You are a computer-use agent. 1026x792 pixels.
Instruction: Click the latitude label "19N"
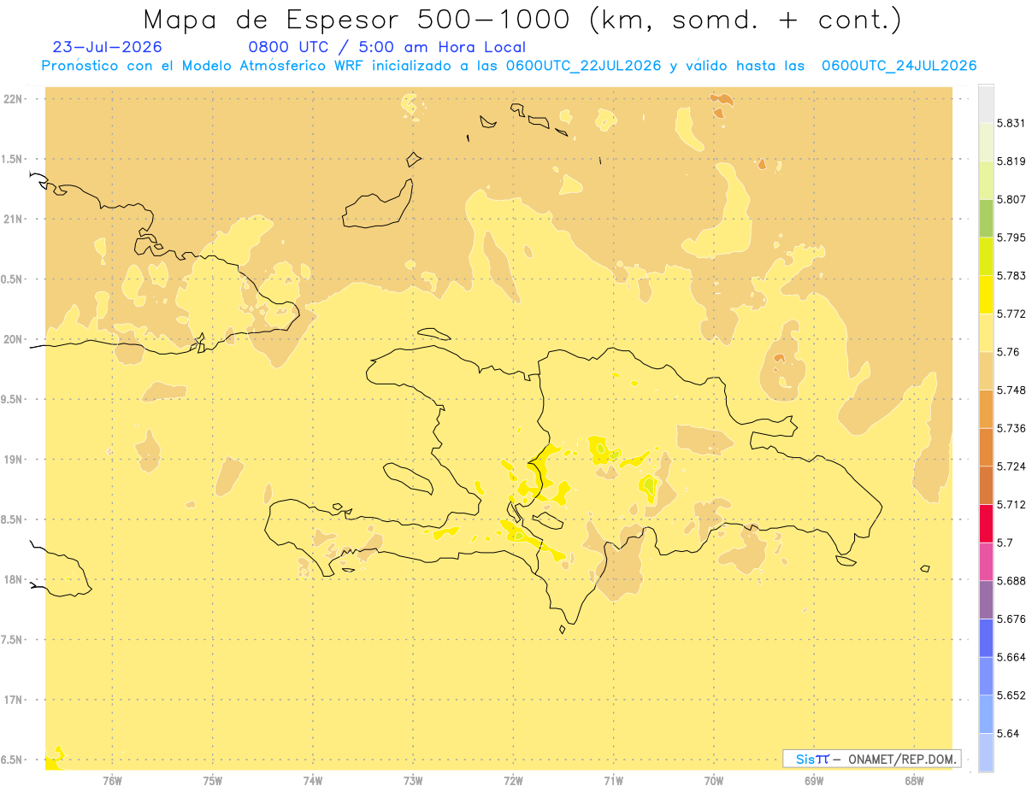[x=13, y=460]
